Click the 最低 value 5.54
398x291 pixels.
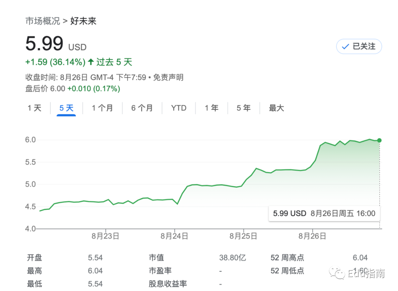coord(95,284)
